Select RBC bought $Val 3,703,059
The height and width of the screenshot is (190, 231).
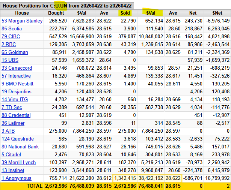coord(83,45)
